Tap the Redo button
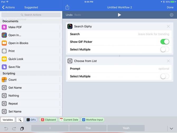This screenshot has height=133, width=177. click(78, 15)
